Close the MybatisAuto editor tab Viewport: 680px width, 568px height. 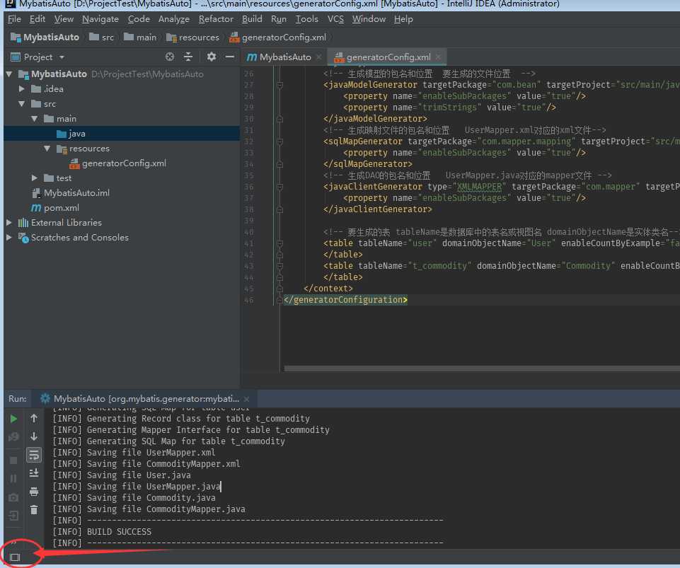point(319,57)
